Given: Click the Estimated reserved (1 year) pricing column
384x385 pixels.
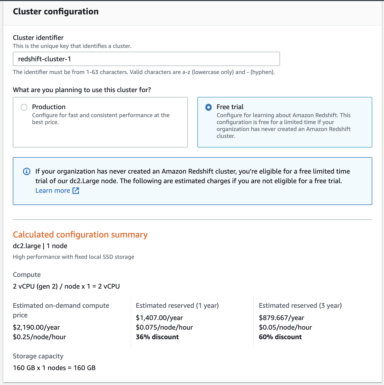Looking at the screenshot, I should [x=177, y=321].
